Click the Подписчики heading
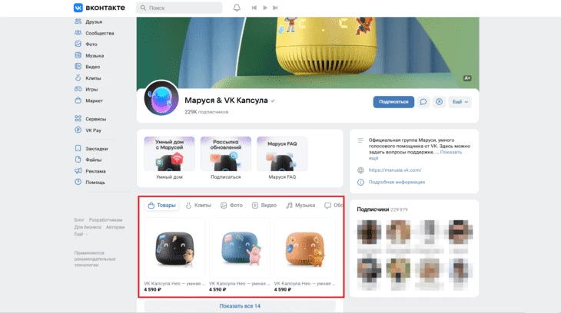This screenshot has width=561, height=313. click(373, 209)
